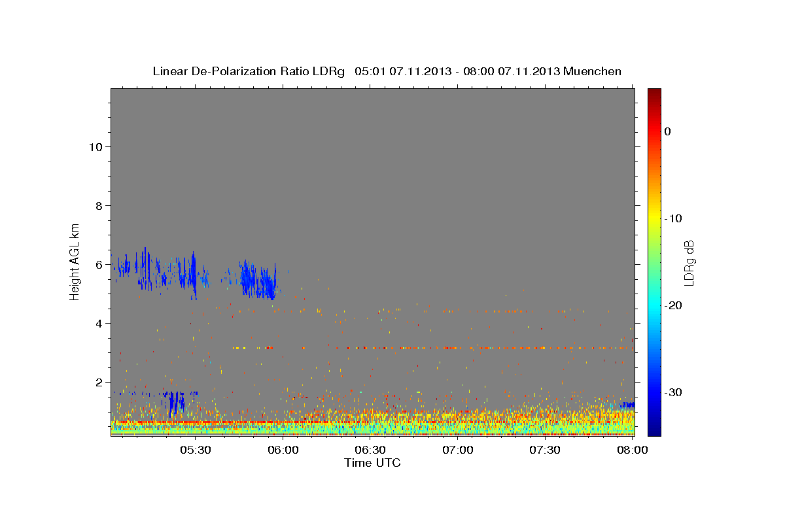Select the 05:30 time tick label

click(x=196, y=450)
